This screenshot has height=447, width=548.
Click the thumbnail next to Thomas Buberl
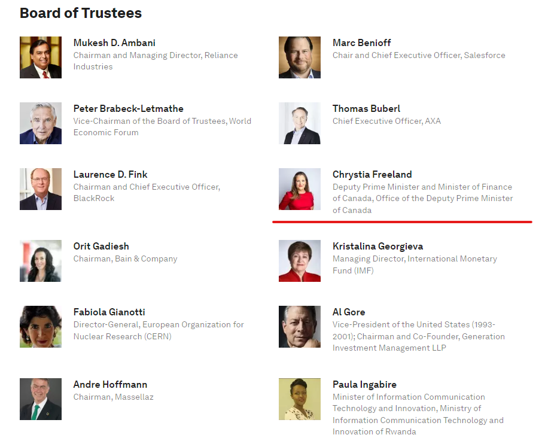click(x=300, y=123)
